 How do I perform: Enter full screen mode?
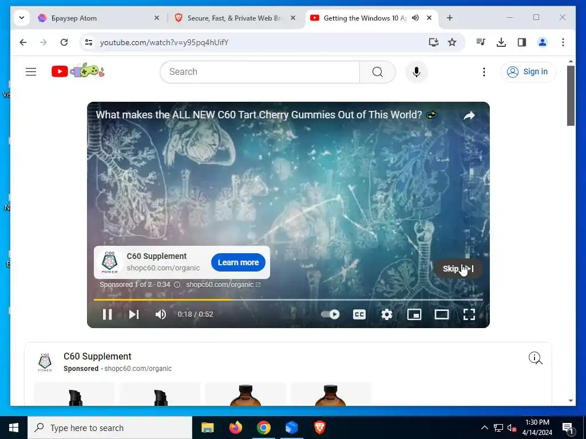point(469,314)
